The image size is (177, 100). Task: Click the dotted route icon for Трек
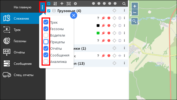coord(7,30)
